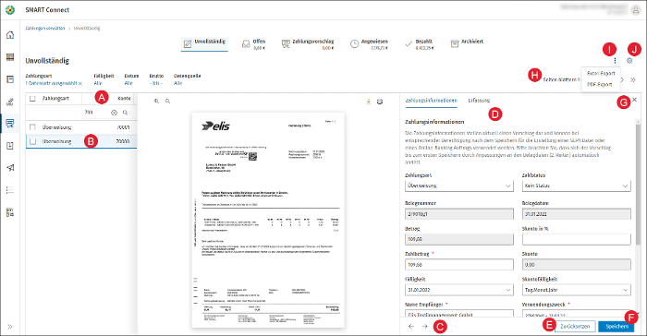Go to the next page of results
This screenshot has height=336, width=647.
pyautogui.click(x=622, y=79)
